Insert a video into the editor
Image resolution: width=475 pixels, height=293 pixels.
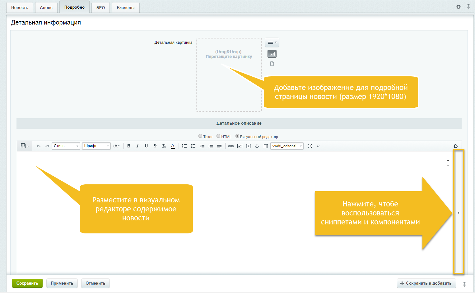[x=248, y=146]
